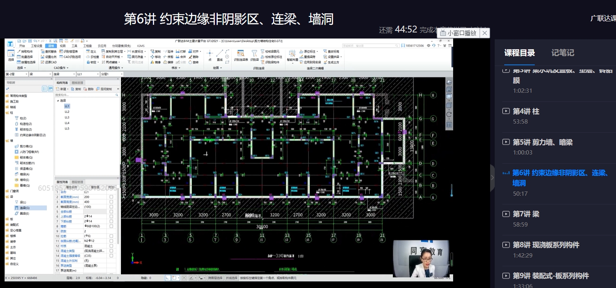Click the 生成土方 generate earthwork tool
The width and height of the screenshot is (616, 288).
click(x=331, y=62)
